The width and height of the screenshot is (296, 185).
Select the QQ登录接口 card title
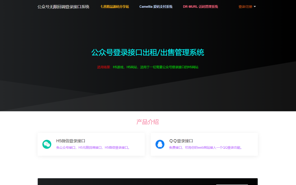tap(182, 141)
